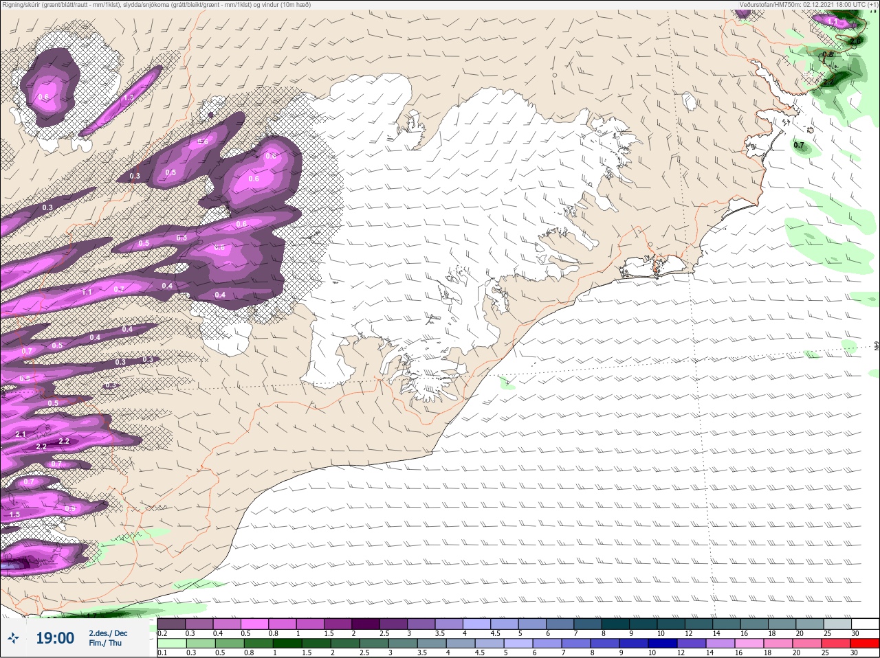The width and height of the screenshot is (880, 658).
Task: Select the 19:00 forecast time display
Action: coord(55,638)
